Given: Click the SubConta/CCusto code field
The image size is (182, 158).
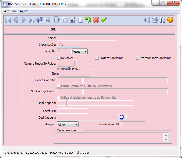Looking at the screenshot, I should click(x=70, y=91).
